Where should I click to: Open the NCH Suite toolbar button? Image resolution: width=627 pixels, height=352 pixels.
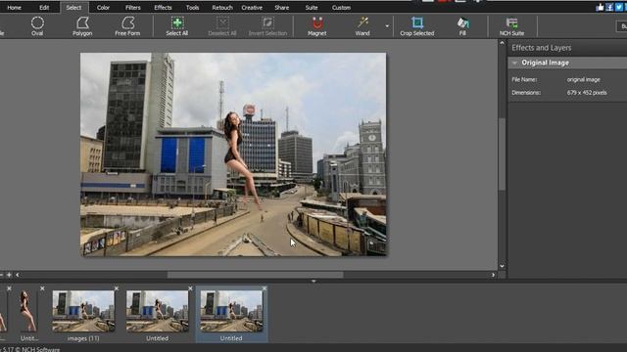coord(511,26)
